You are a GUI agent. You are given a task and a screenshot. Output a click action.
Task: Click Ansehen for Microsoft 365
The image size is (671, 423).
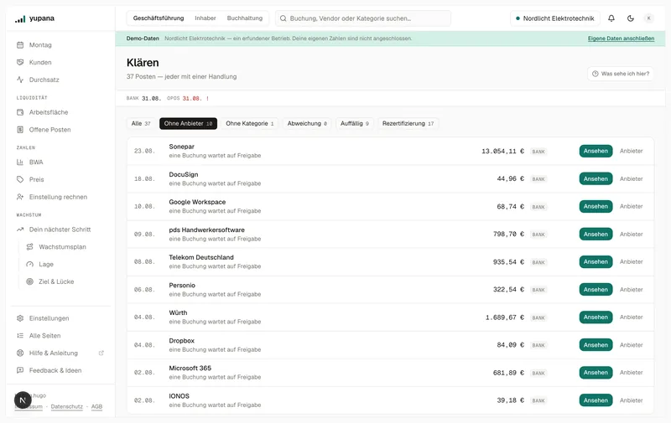[x=596, y=373]
